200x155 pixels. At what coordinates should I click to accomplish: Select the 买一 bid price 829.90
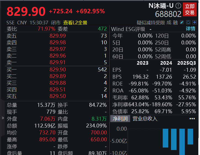(x=58, y=70)
